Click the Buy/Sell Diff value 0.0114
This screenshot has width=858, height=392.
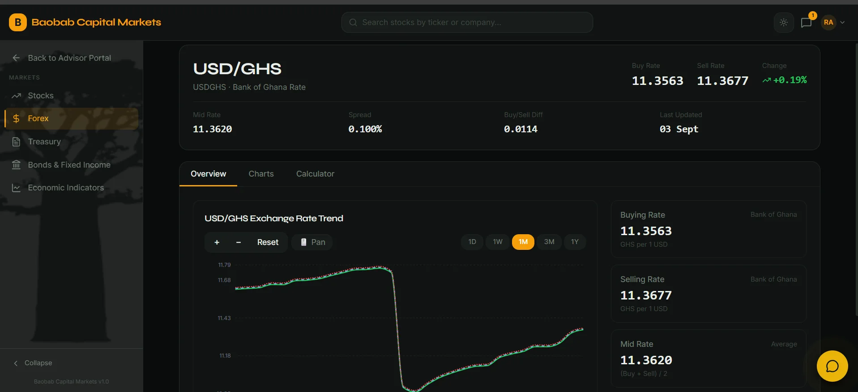pos(521,129)
